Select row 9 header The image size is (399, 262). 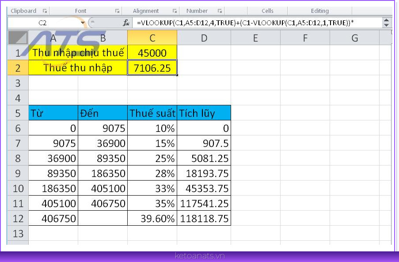coord(18,173)
